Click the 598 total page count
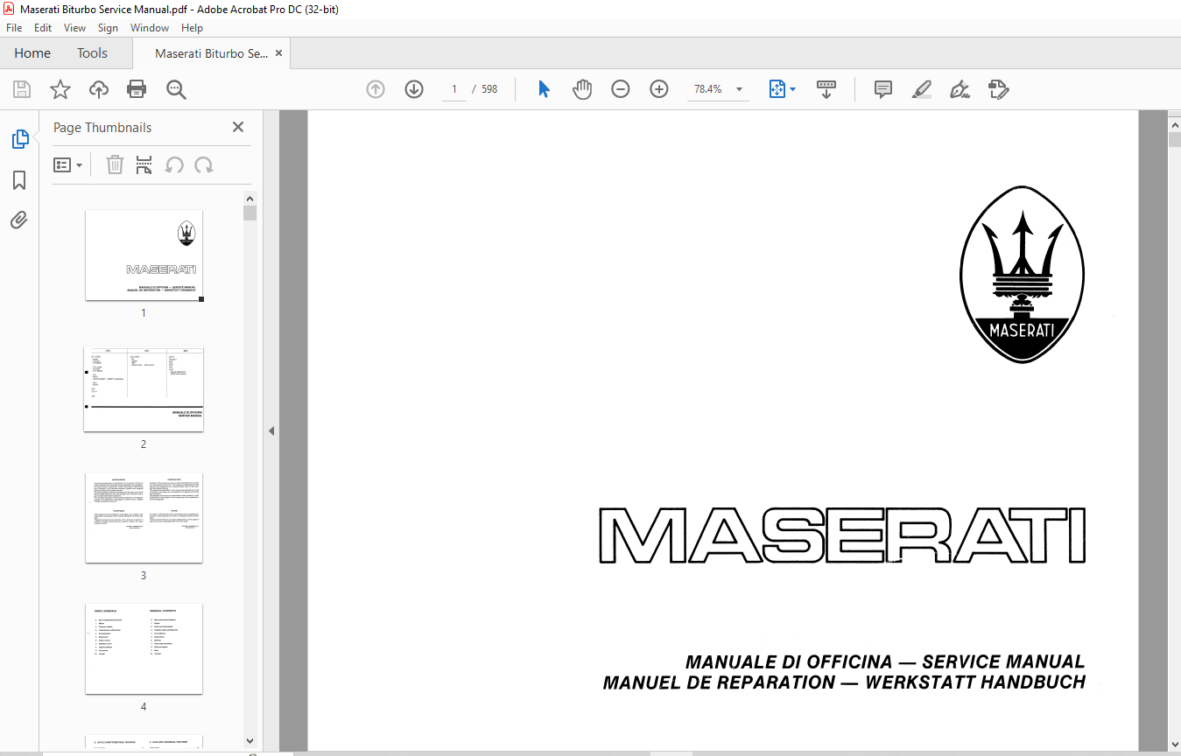 coord(489,89)
